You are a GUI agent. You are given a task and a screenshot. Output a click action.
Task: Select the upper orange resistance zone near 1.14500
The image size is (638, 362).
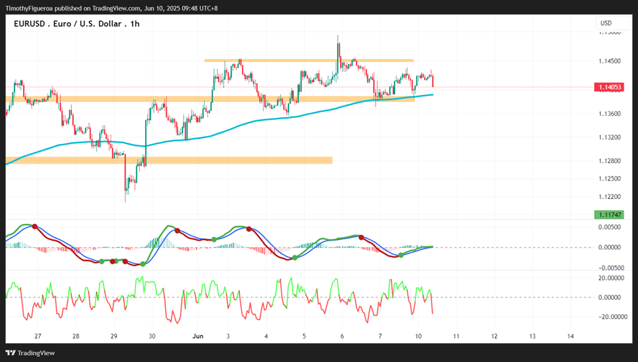pyautogui.click(x=309, y=61)
